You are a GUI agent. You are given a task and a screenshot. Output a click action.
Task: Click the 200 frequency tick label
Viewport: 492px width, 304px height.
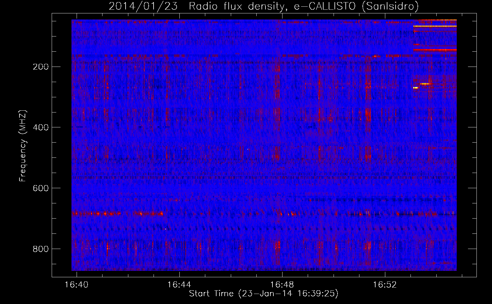(40, 67)
